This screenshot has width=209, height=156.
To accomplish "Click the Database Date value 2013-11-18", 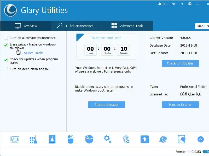I will click(x=189, y=45).
